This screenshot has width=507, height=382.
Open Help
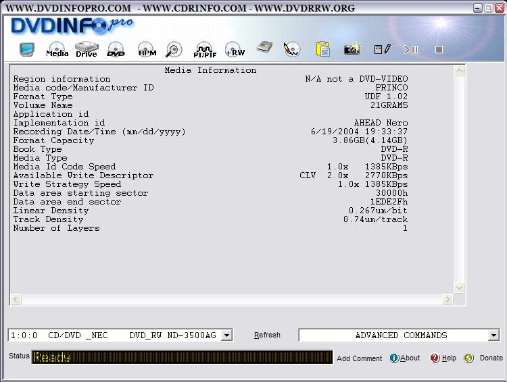[449, 358]
